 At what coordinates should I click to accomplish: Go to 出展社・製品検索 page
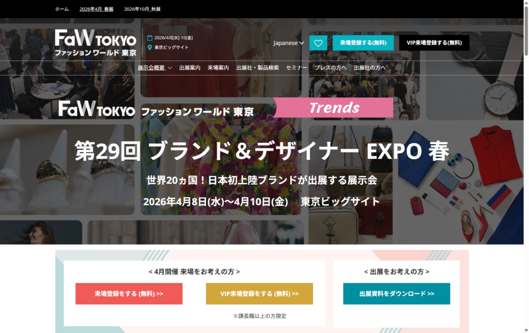pos(257,68)
